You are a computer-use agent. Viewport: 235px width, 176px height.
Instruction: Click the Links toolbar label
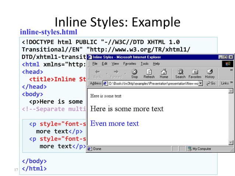tap(225, 84)
